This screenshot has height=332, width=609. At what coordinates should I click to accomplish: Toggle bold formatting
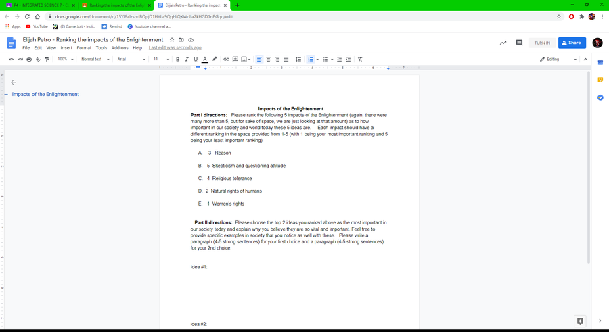(177, 60)
